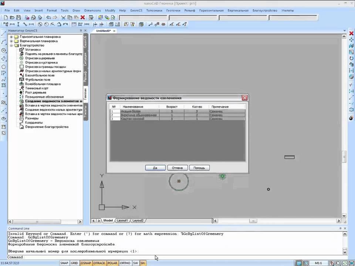This screenshot has width=355, height=266.
Task: Click Кол-во column header in dialog
Action: click(x=197, y=106)
